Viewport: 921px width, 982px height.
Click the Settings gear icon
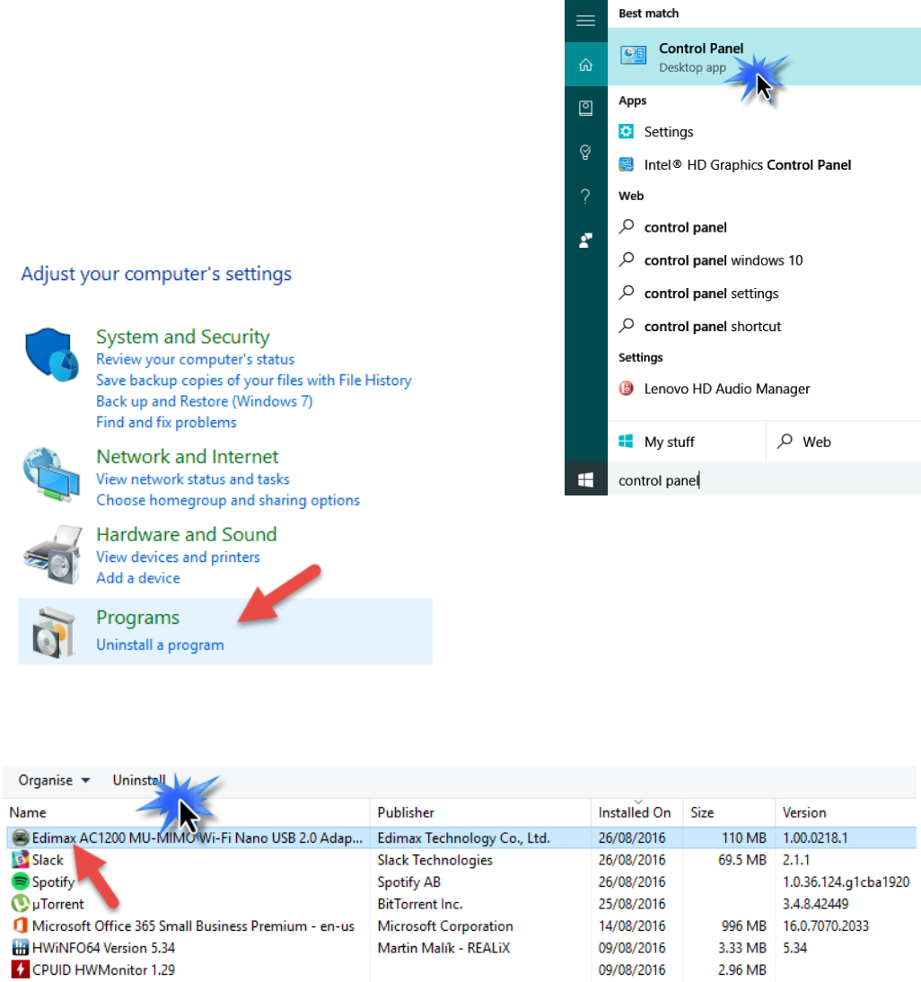coord(626,131)
